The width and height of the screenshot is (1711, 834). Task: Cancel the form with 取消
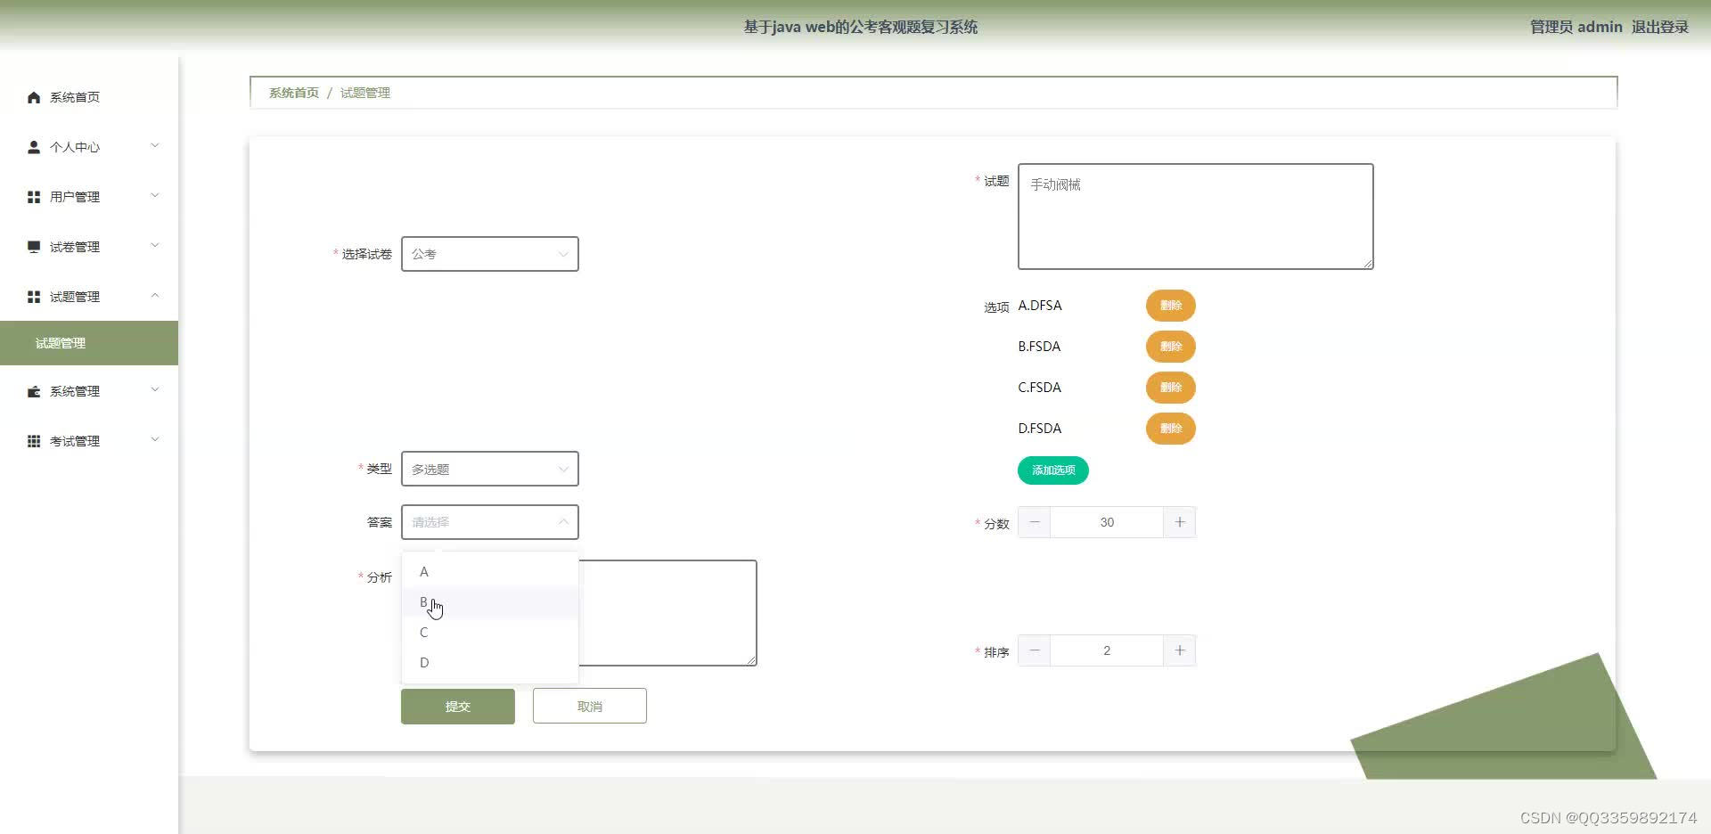click(590, 707)
